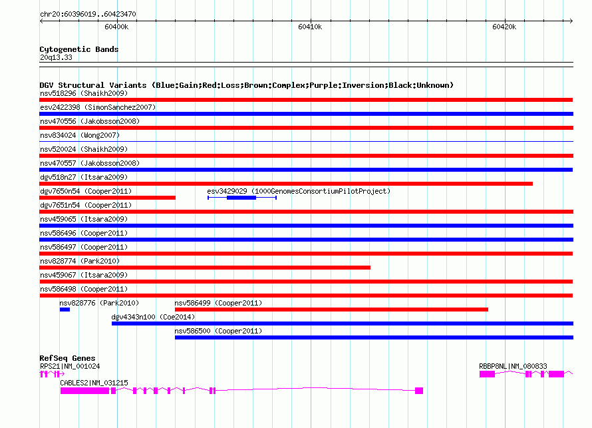Click the 60420k ruler mark

click(504, 27)
